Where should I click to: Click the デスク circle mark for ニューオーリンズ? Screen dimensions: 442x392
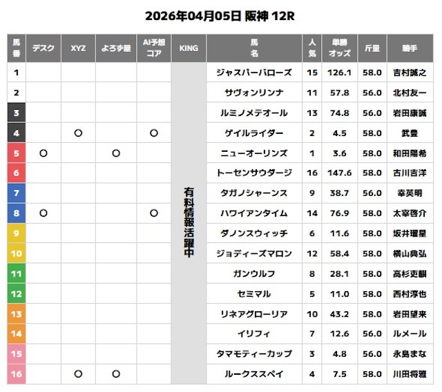pos(44,153)
